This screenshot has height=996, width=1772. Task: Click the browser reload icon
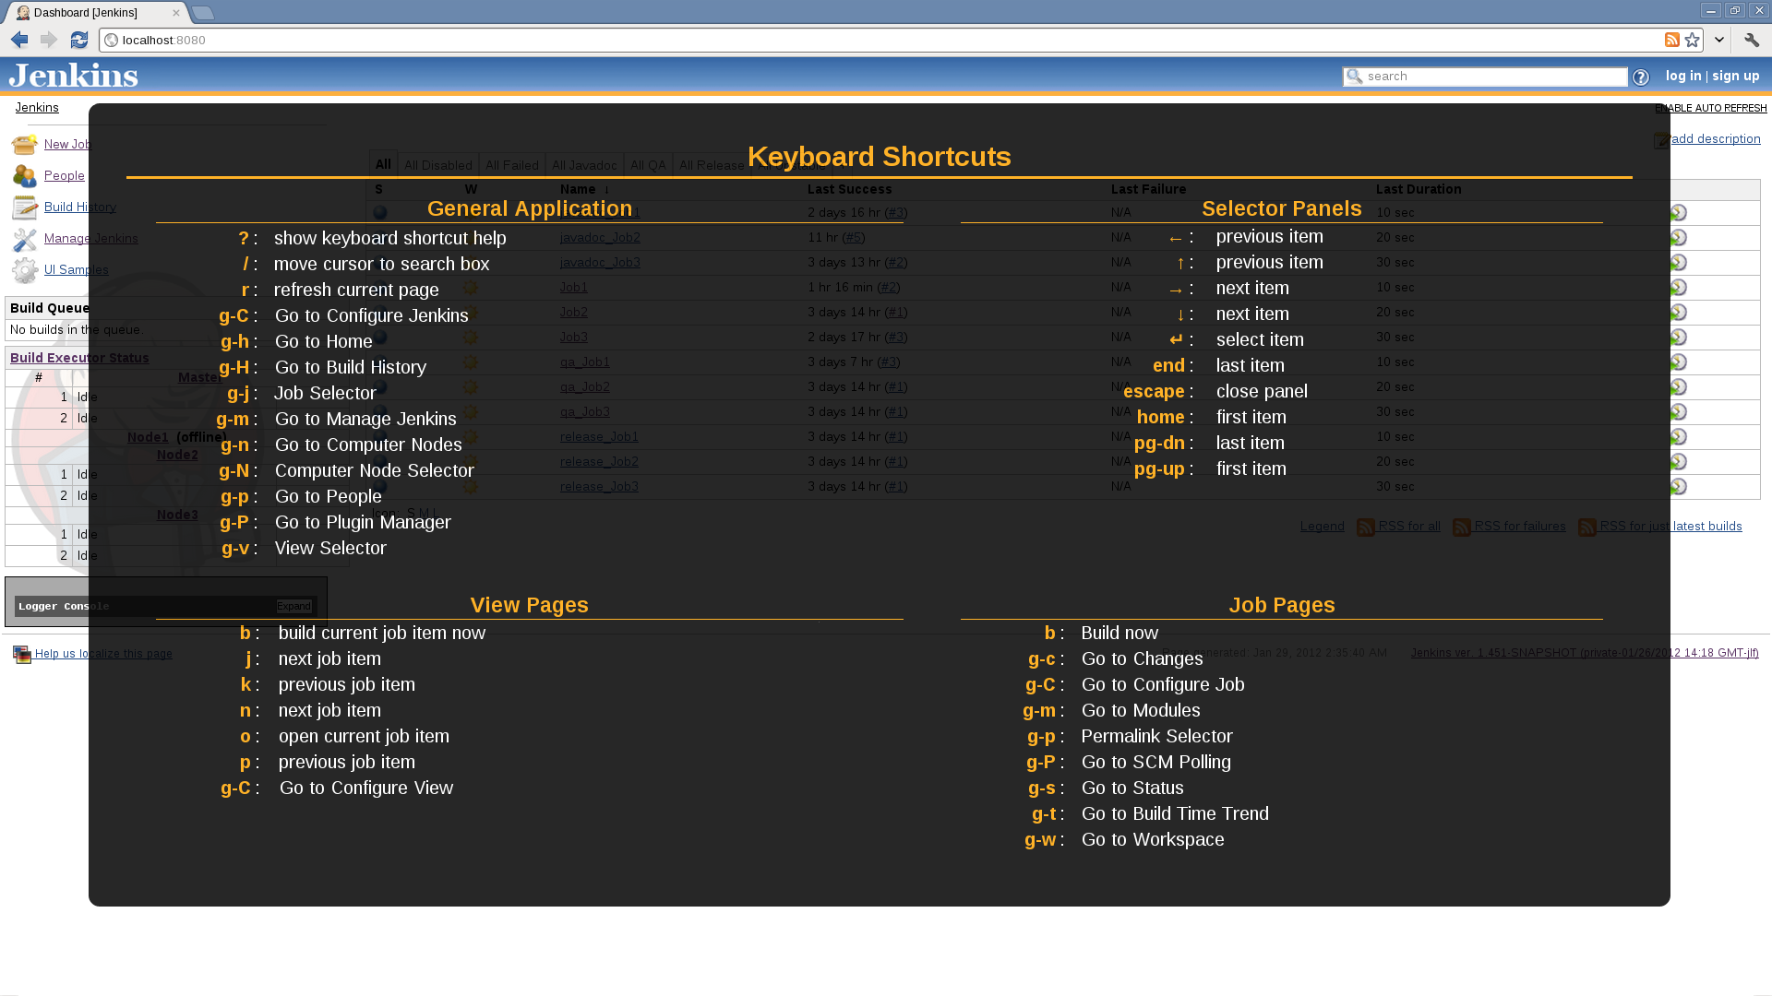pyautogui.click(x=79, y=40)
